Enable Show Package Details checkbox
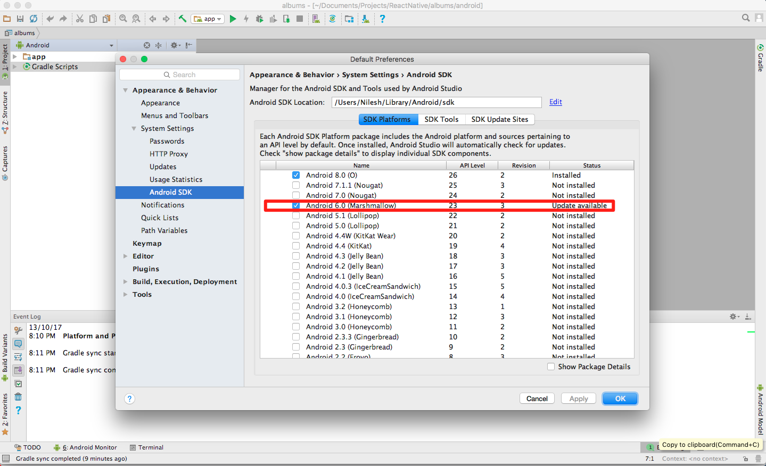 (551, 367)
